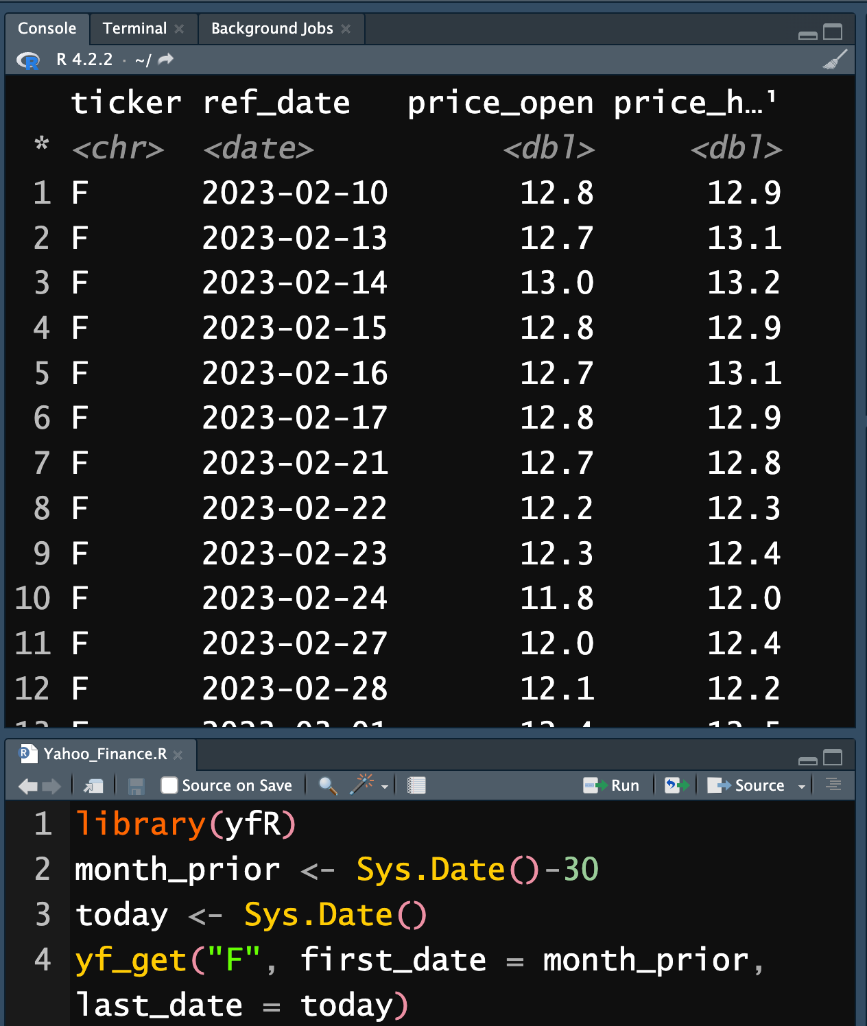Clear the console with the broom icon
The height and width of the screenshot is (1026, 867).
[835, 60]
